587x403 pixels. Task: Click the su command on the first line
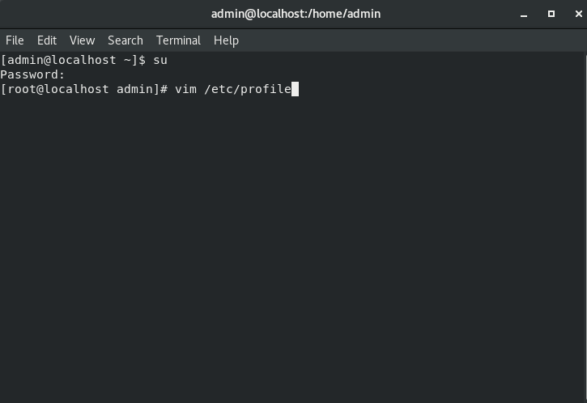[160, 60]
